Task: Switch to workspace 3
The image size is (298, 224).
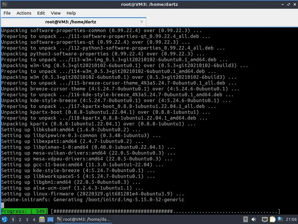Action: coord(27,220)
